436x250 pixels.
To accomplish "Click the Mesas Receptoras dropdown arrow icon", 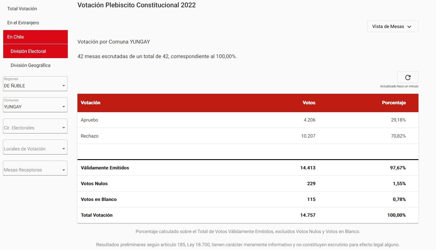I will pyautogui.click(x=63, y=170).
